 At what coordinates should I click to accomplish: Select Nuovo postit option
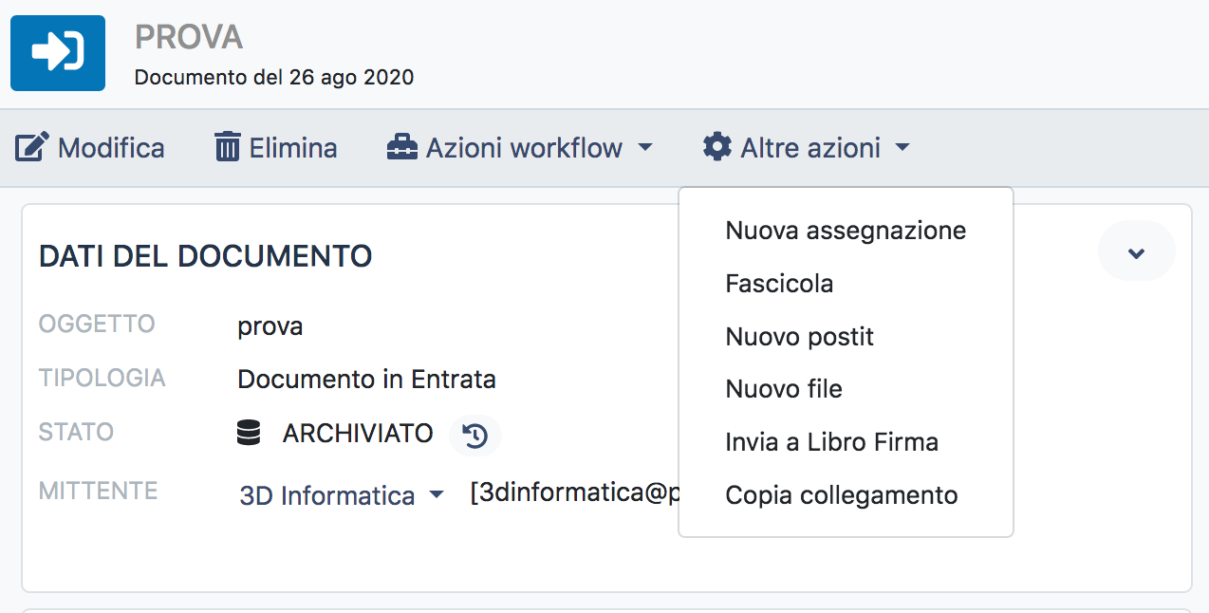click(799, 337)
